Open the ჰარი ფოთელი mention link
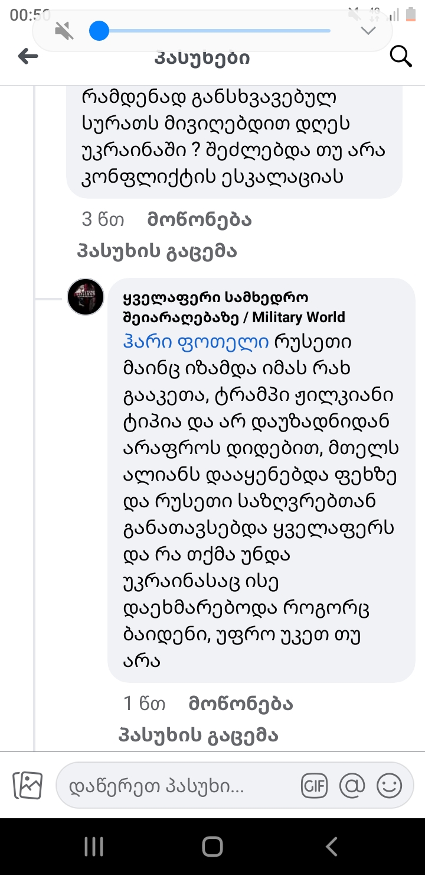Screen dimensions: 425x875 (x=196, y=342)
